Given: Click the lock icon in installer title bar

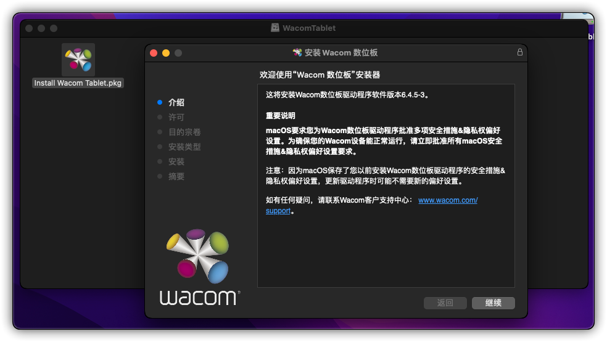Looking at the screenshot, I should click(519, 52).
